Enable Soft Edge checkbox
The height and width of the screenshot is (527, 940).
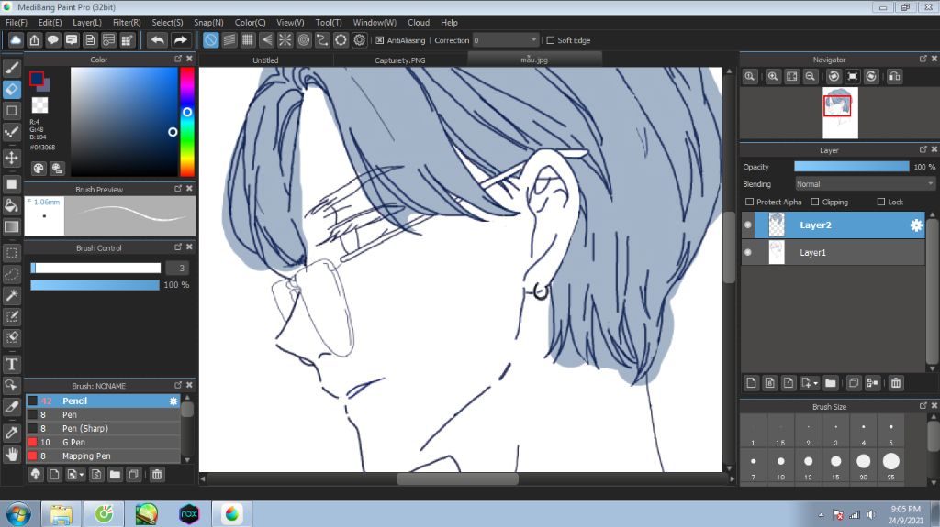pyautogui.click(x=551, y=40)
